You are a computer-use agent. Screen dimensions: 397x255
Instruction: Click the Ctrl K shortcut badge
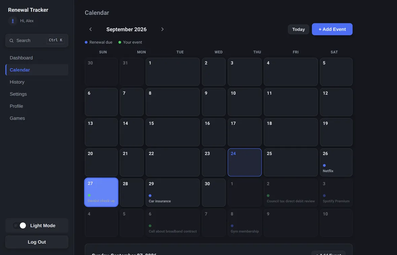pos(56,40)
